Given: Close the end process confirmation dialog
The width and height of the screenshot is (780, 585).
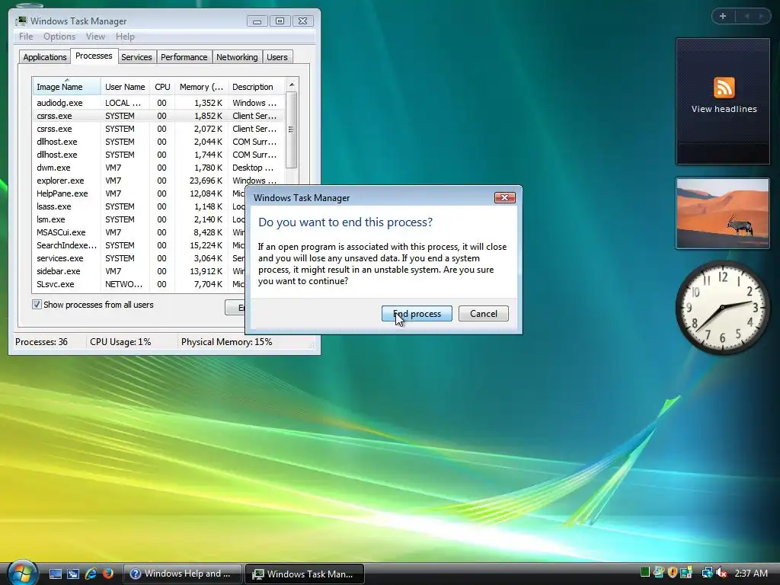Looking at the screenshot, I should click(504, 197).
